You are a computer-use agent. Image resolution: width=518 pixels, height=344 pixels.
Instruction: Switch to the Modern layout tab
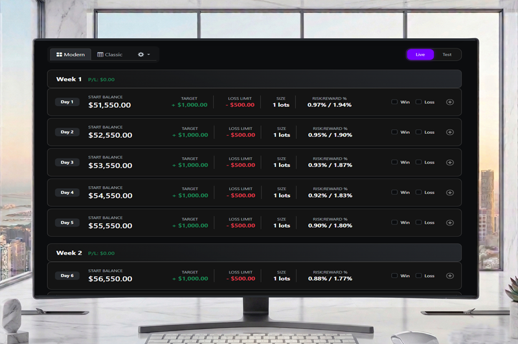[x=71, y=54]
